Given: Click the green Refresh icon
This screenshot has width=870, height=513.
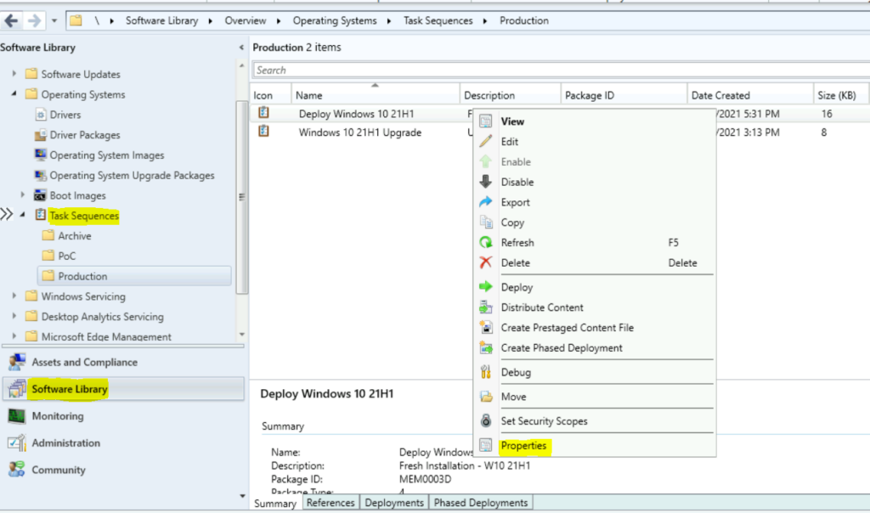Looking at the screenshot, I should click(x=485, y=242).
